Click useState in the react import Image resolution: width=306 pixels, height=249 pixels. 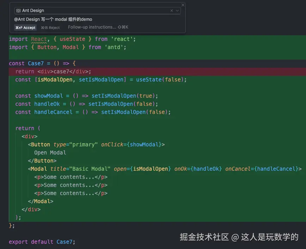72,39
